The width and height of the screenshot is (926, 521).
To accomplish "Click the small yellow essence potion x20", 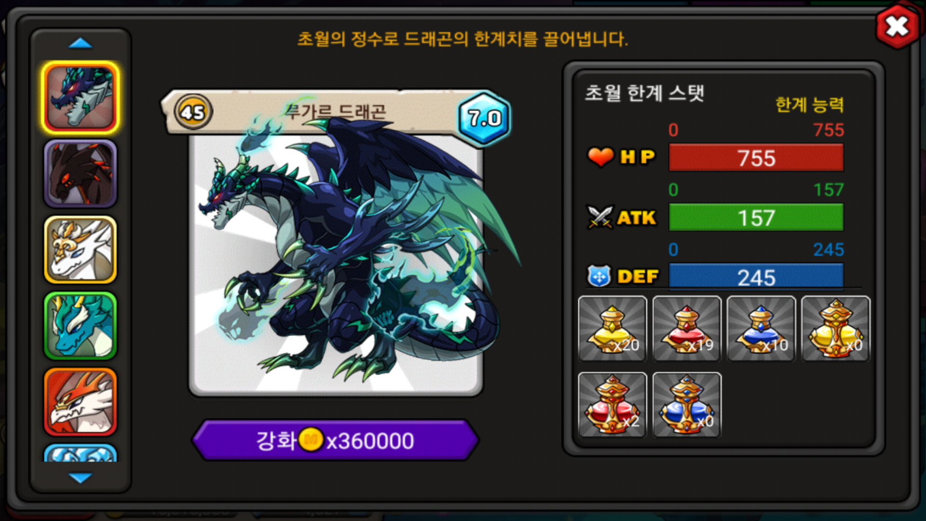I will click(x=613, y=329).
